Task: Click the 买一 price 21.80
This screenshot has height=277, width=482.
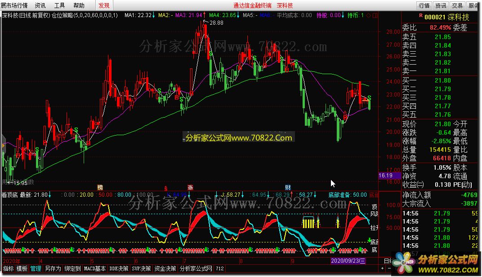Action: 442,80
